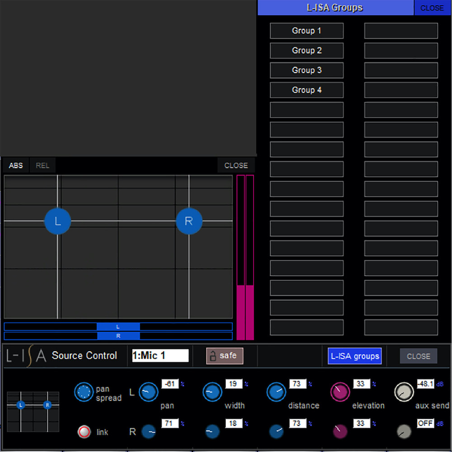Click the L pan value -61
Image resolution: width=452 pixels, height=452 pixels.
170,384
